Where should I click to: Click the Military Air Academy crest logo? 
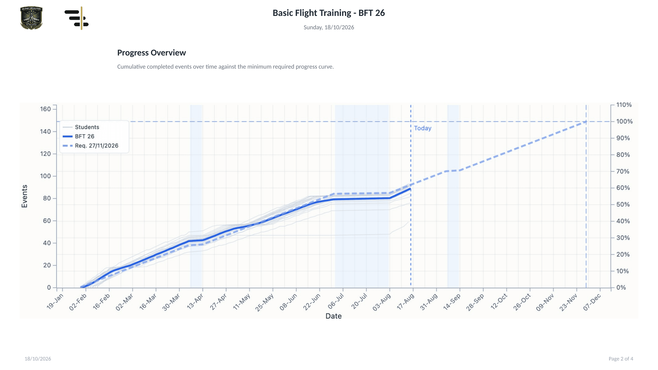pyautogui.click(x=31, y=18)
